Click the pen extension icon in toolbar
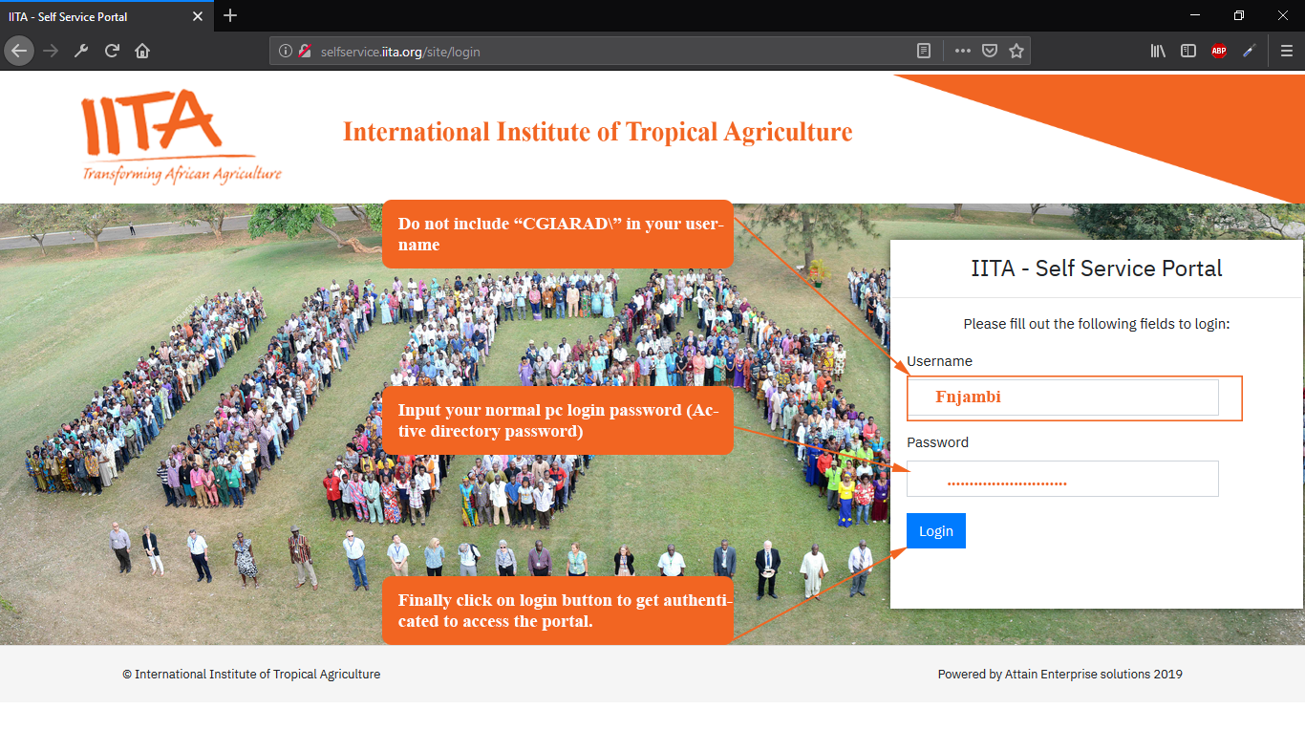1305x730 pixels. [x=1250, y=52]
